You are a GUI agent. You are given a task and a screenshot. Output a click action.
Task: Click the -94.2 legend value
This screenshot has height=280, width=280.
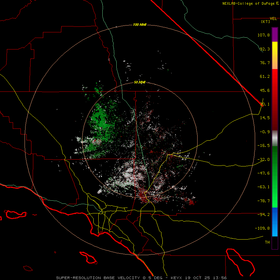pyautogui.click(x=264, y=214)
